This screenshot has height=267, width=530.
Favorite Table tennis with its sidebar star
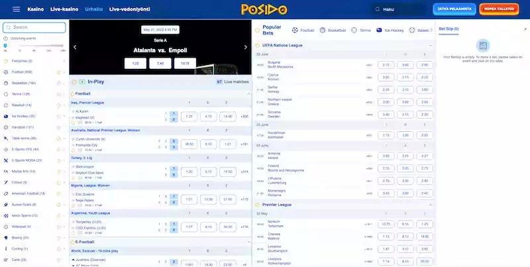click(x=58, y=138)
